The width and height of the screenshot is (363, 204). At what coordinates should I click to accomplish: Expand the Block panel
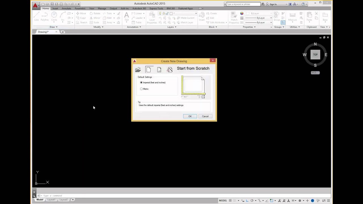click(x=213, y=27)
